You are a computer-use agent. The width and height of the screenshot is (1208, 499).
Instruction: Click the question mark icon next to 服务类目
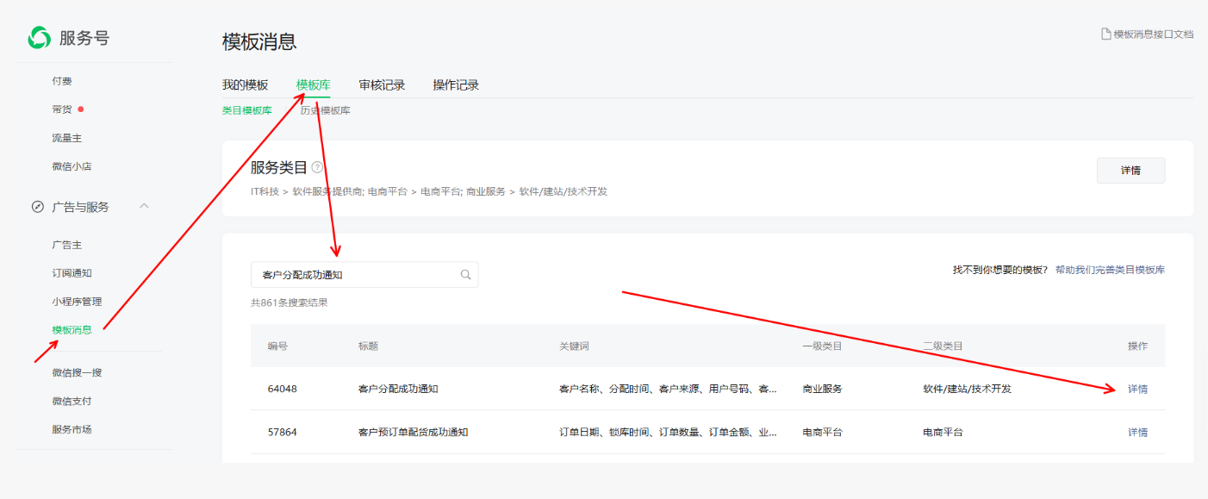[x=318, y=167]
